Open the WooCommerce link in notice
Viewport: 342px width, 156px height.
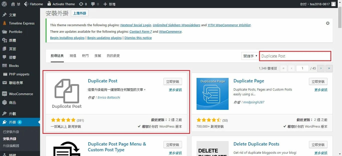coord(170,31)
